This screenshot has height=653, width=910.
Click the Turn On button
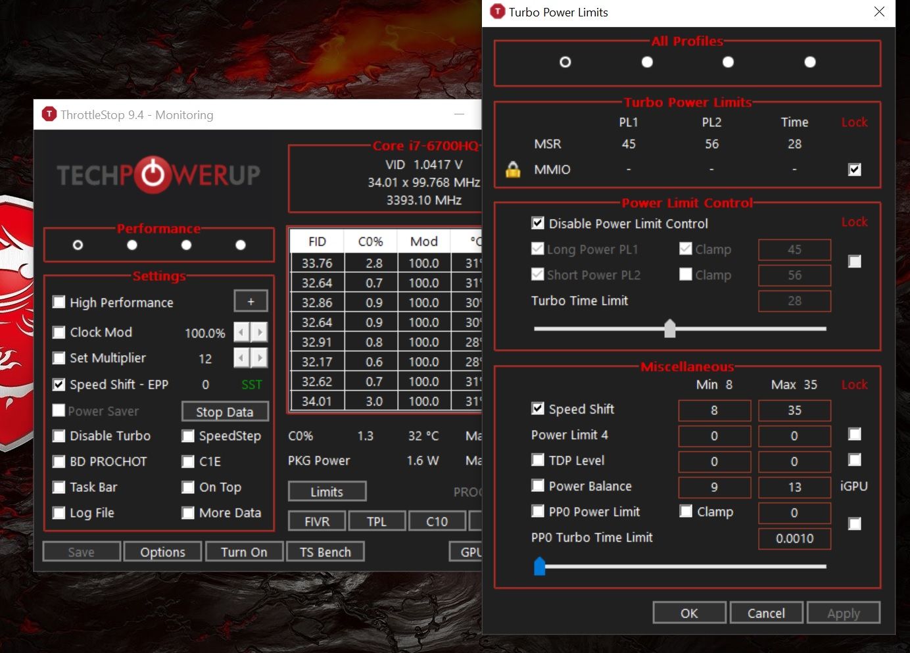pos(244,552)
